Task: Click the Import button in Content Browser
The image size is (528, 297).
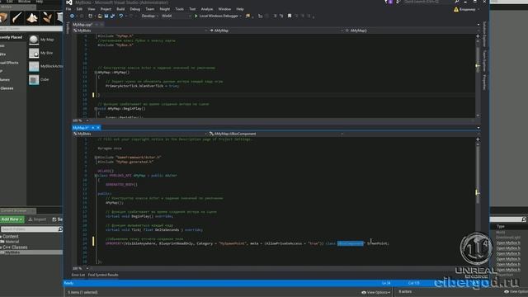Action: (x=37, y=219)
